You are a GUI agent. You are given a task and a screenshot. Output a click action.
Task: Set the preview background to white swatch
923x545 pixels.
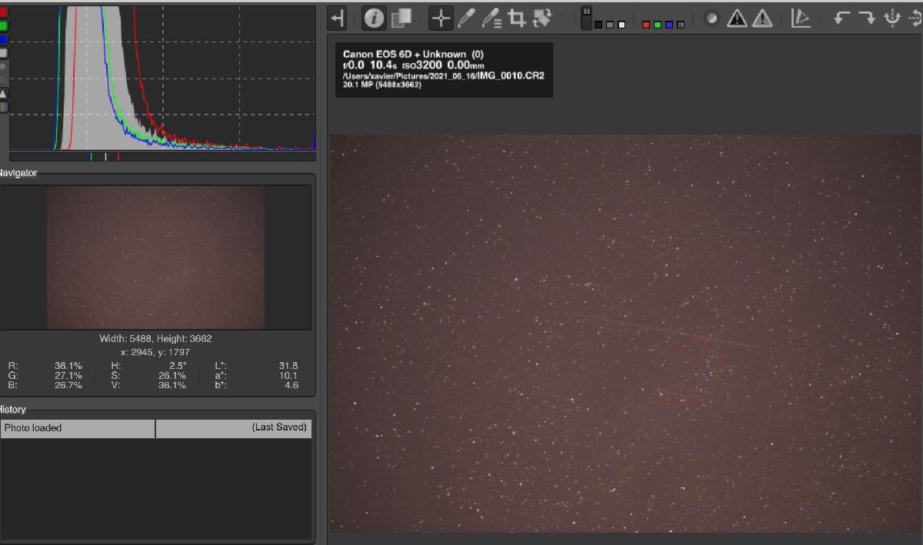coord(620,25)
